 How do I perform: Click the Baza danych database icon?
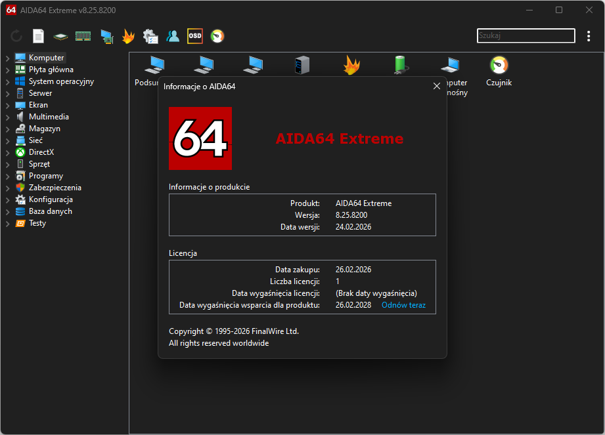(20, 211)
